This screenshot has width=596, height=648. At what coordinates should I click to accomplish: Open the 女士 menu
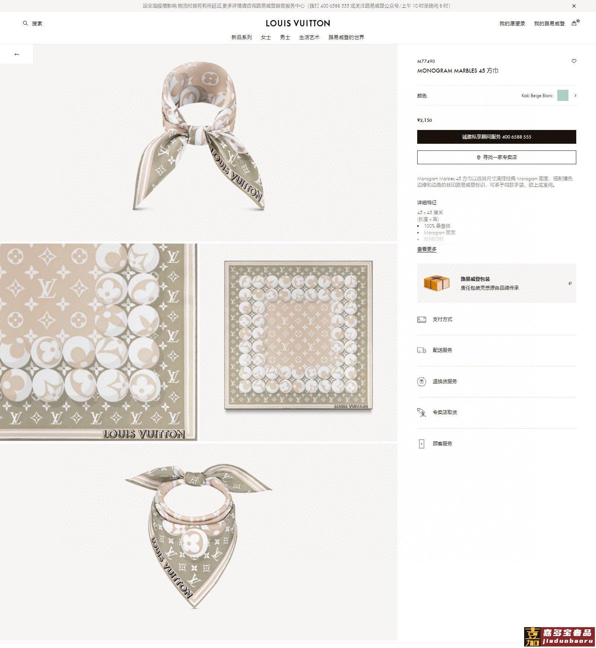click(x=266, y=37)
